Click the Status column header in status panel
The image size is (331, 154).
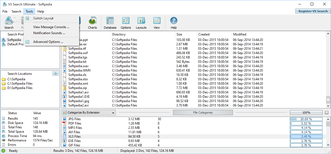pyautogui.click(x=13, y=113)
